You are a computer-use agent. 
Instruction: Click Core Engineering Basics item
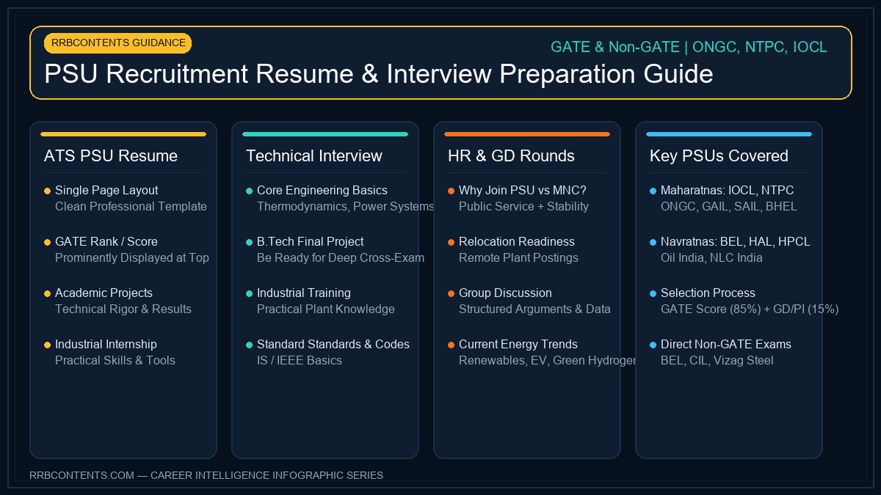pos(322,191)
